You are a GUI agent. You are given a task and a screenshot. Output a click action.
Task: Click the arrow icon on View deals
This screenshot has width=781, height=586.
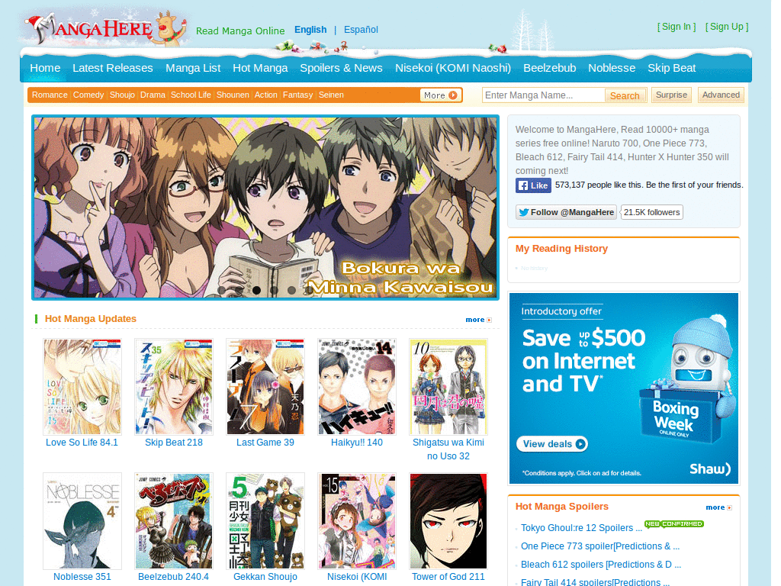pyautogui.click(x=580, y=444)
